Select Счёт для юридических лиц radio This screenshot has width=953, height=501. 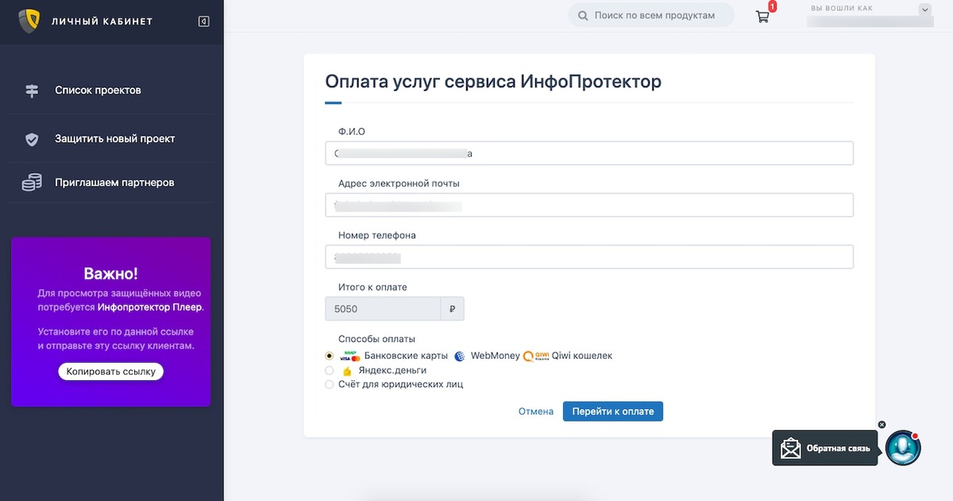click(x=330, y=384)
